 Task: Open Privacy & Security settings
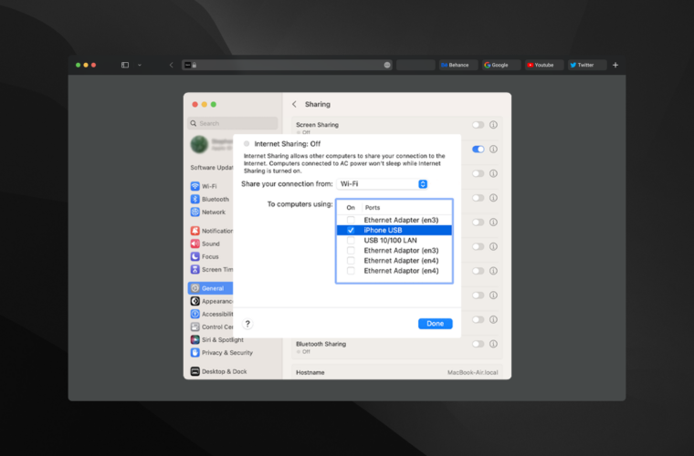pyautogui.click(x=226, y=352)
